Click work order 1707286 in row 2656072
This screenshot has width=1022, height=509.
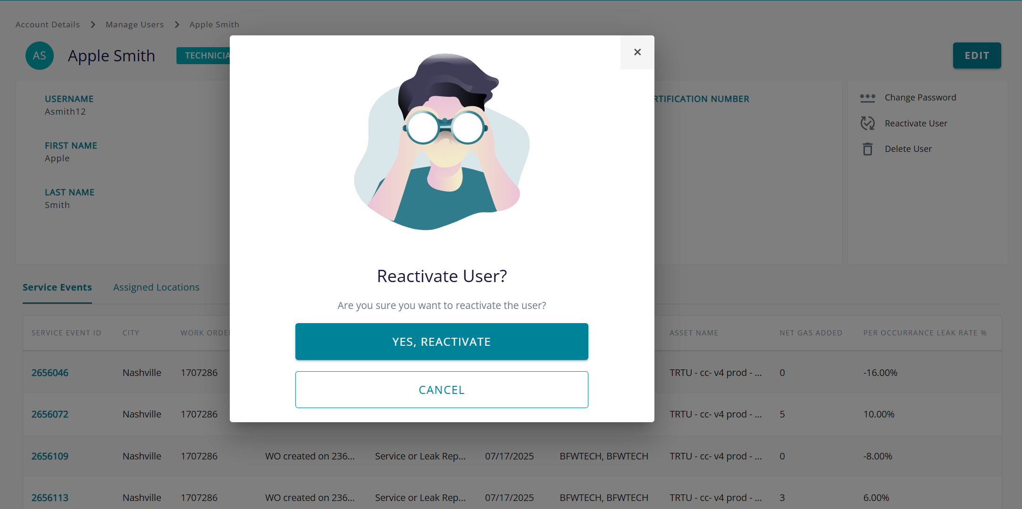click(199, 414)
